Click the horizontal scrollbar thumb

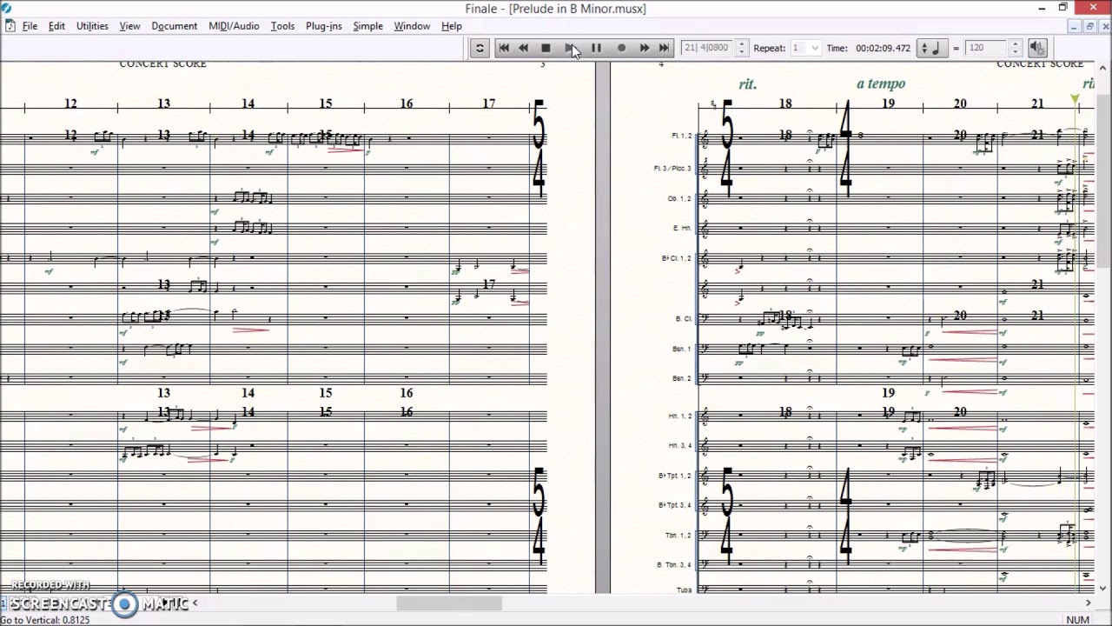click(x=449, y=603)
